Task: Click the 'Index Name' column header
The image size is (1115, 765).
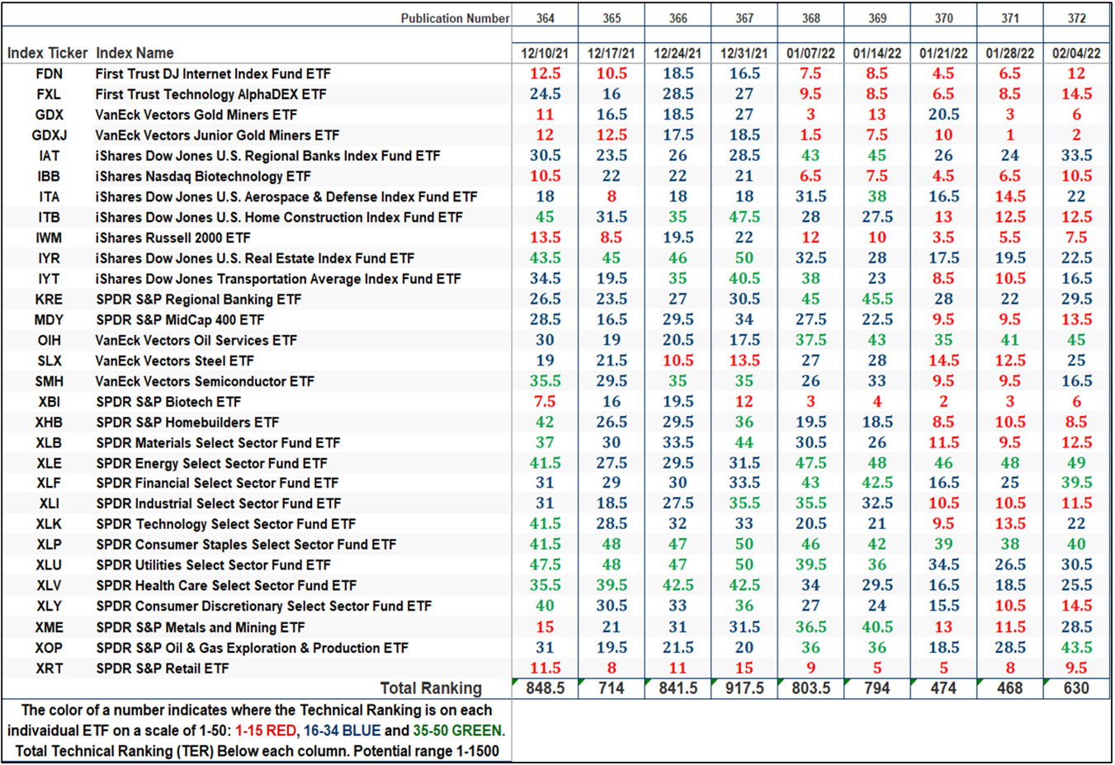Action: [x=135, y=53]
